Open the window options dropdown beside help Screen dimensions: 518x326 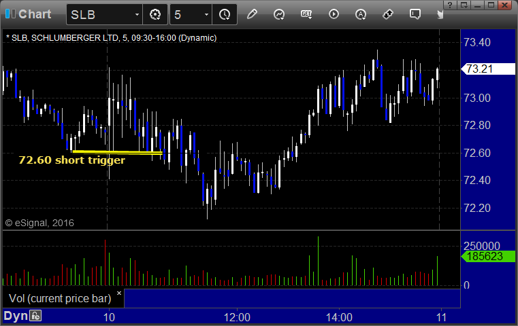pyautogui.click(x=464, y=5)
